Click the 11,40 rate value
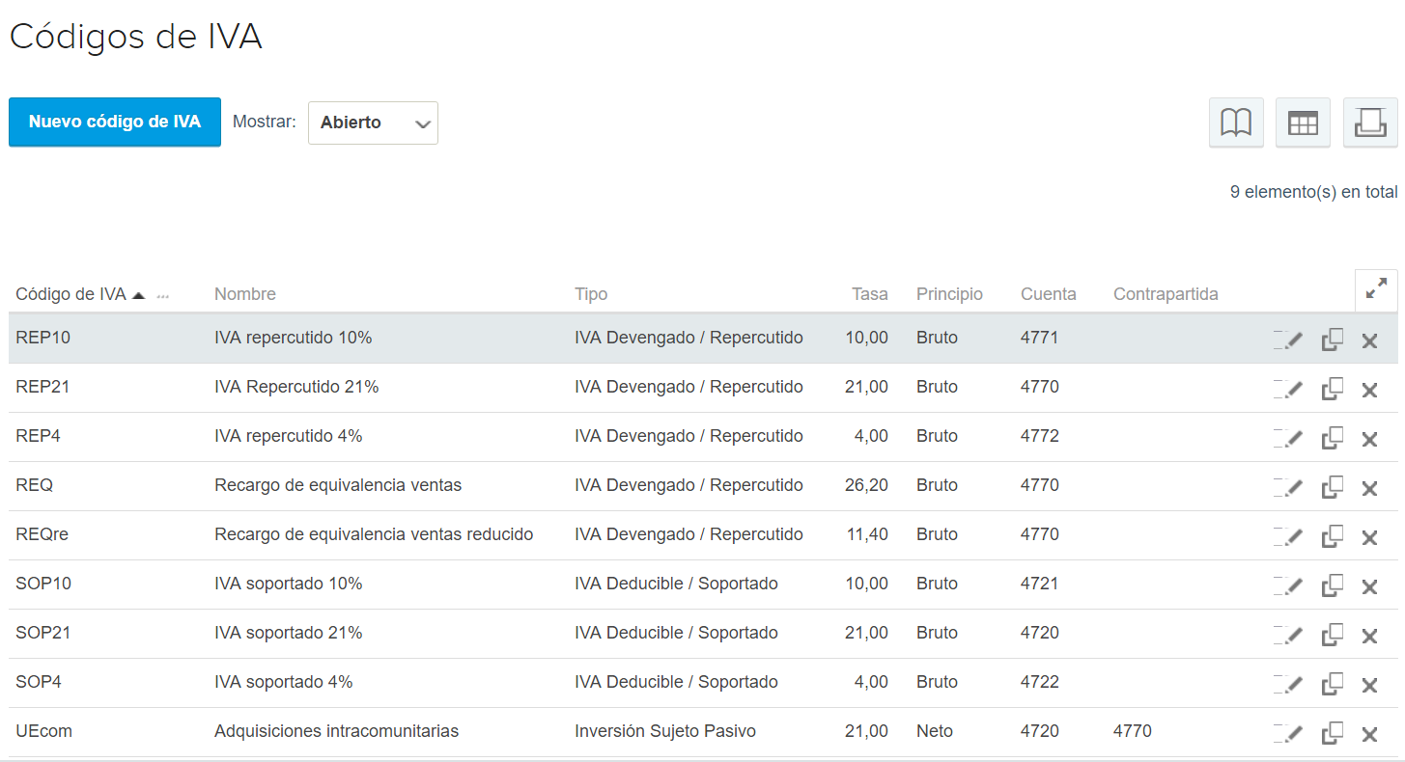The height and width of the screenshot is (762, 1405). pos(866,534)
